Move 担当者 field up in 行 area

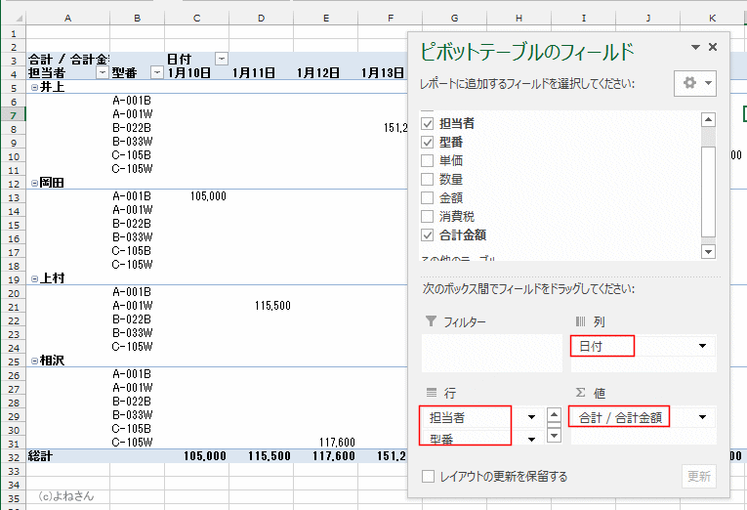[x=530, y=417]
